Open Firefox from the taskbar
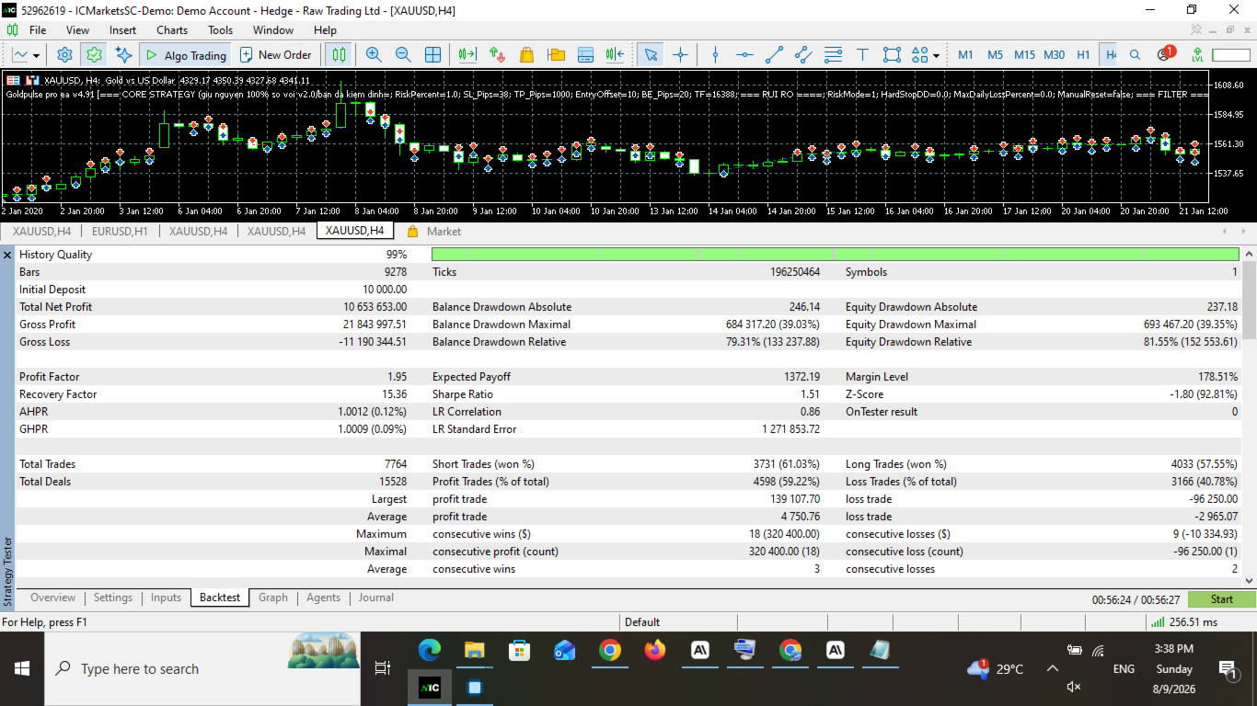This screenshot has height=706, width=1257. click(x=654, y=651)
